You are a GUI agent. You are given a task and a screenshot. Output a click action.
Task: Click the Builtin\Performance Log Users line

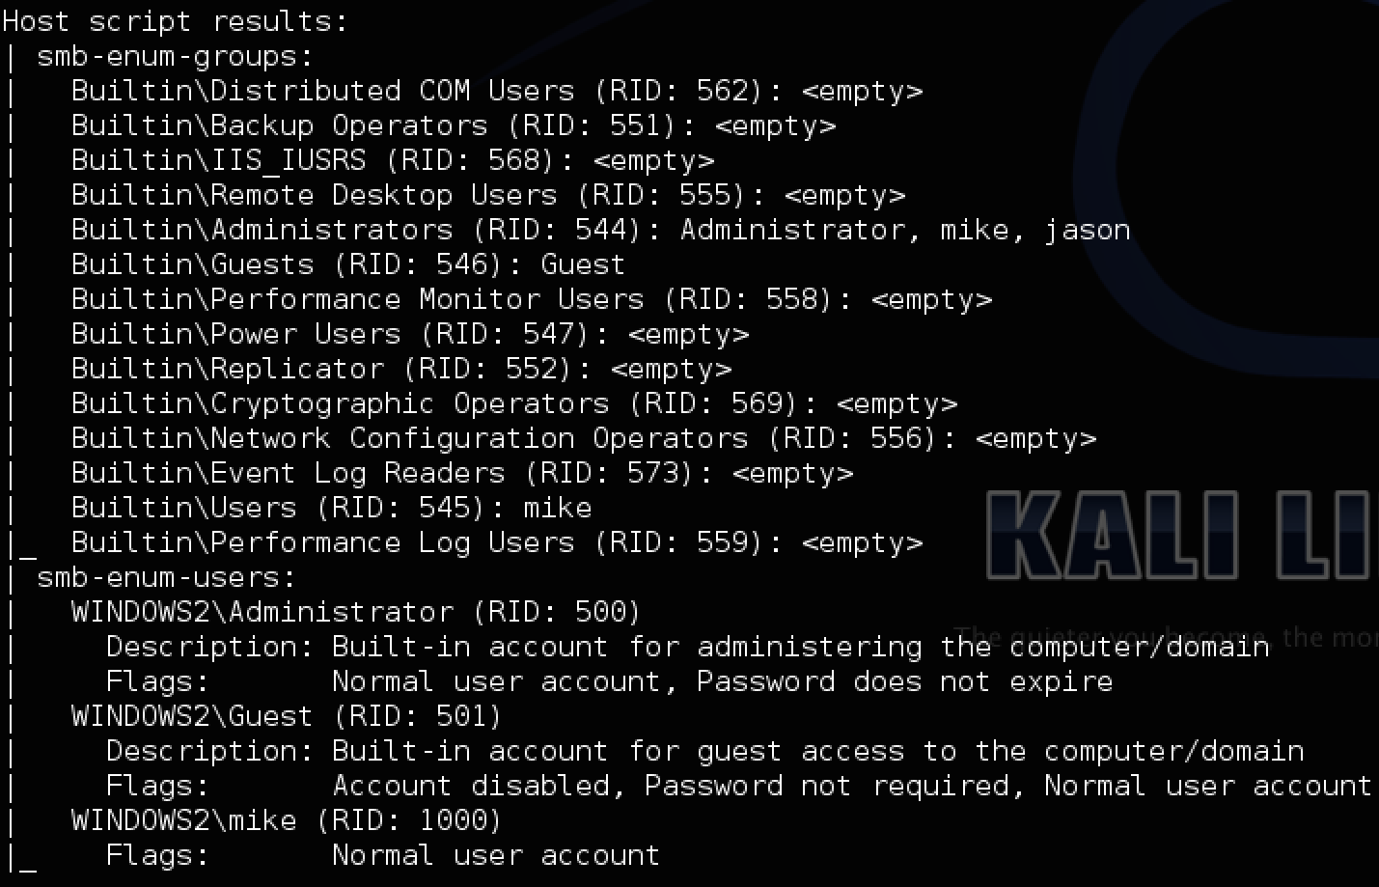(496, 542)
